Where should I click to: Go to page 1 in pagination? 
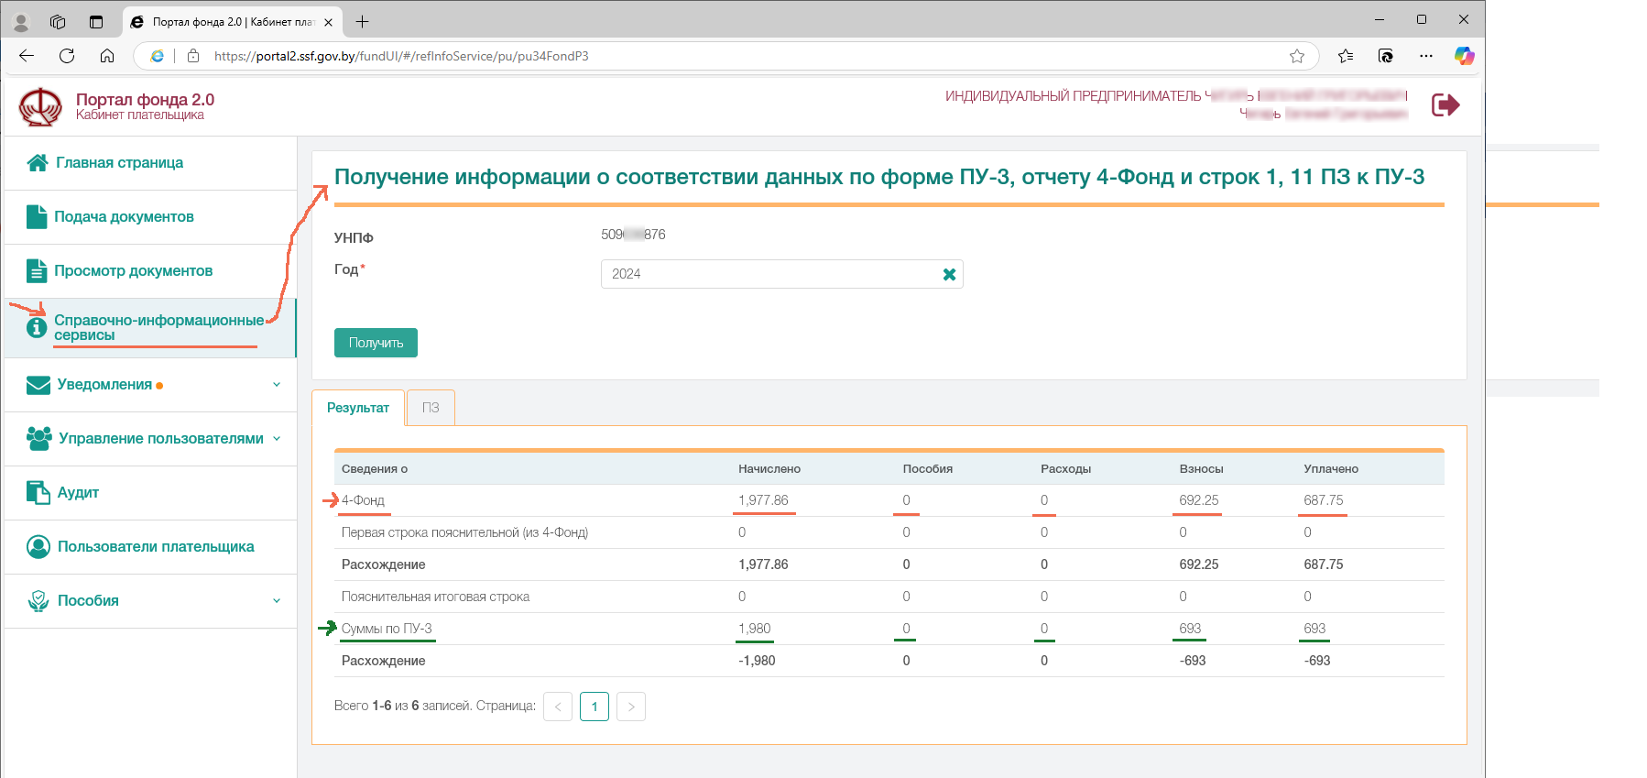point(594,707)
